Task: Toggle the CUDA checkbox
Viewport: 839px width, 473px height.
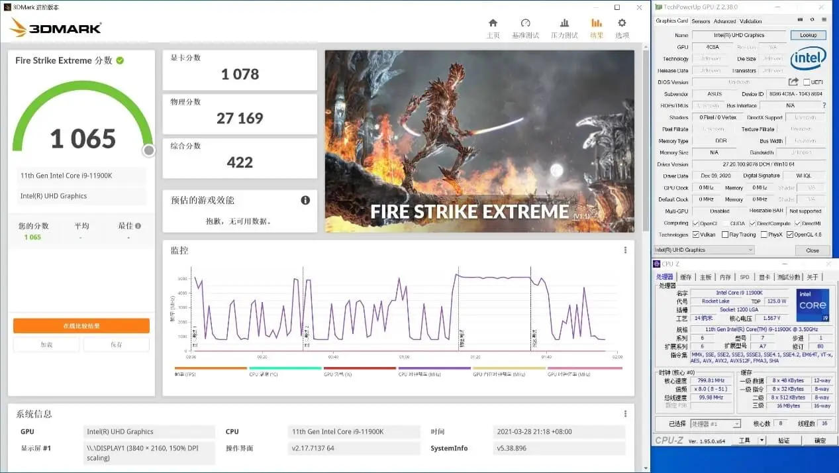Action: (x=724, y=223)
